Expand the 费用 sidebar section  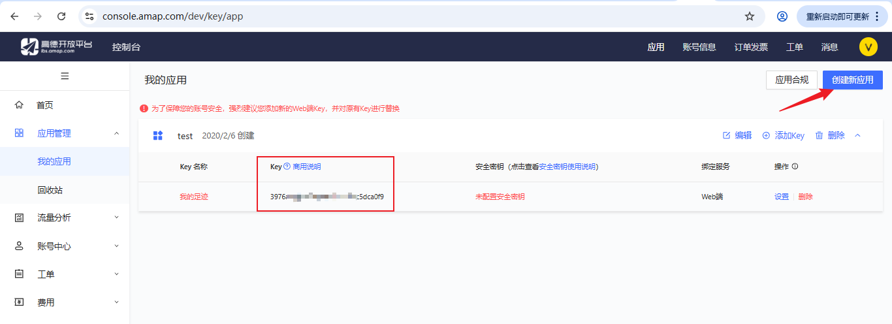point(116,302)
